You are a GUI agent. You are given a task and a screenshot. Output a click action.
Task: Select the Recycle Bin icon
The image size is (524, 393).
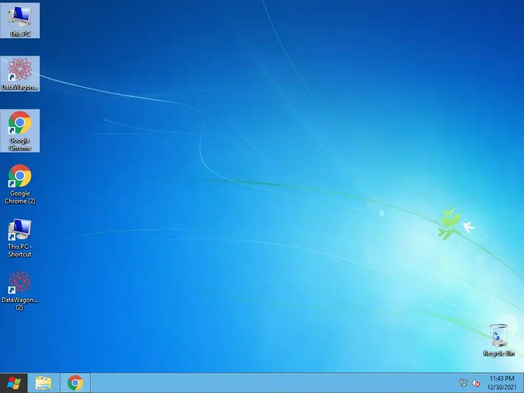pyautogui.click(x=498, y=340)
